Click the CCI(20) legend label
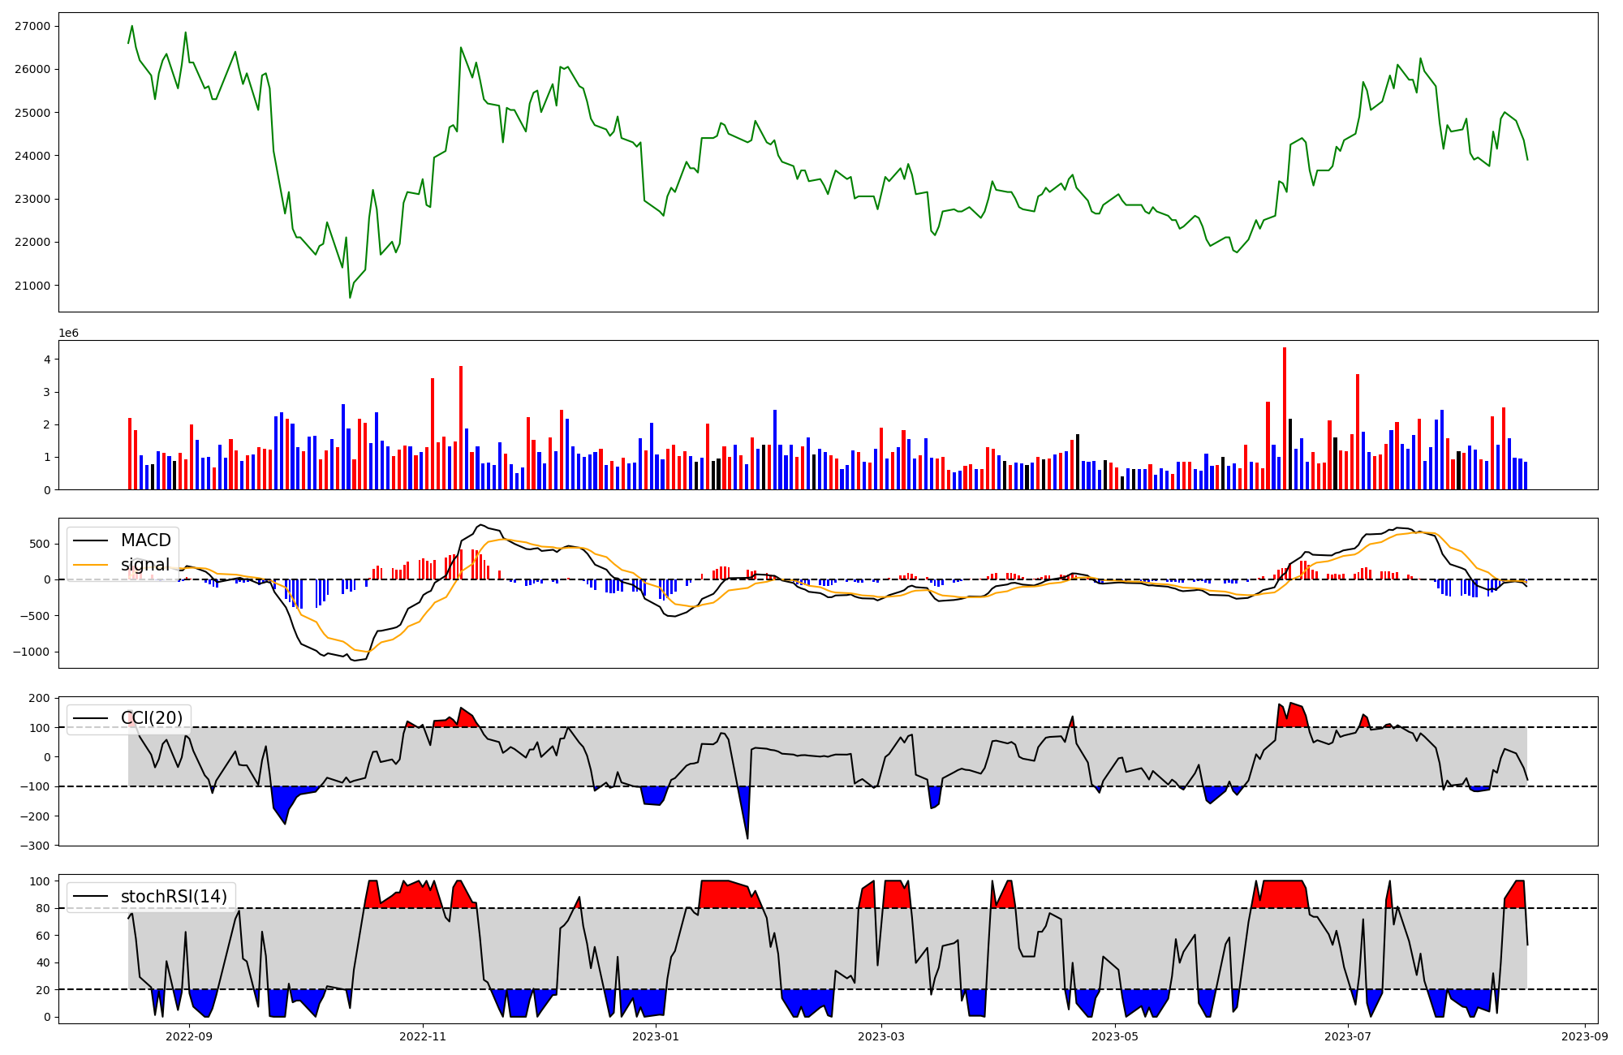Image resolution: width=1623 pixels, height=1055 pixels. point(151,718)
